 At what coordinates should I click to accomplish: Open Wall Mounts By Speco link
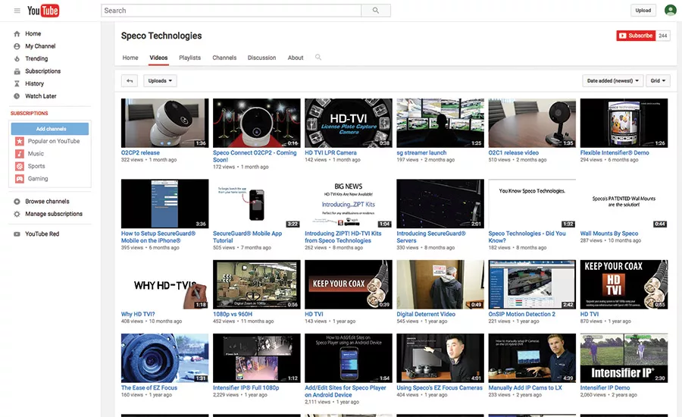click(x=609, y=234)
